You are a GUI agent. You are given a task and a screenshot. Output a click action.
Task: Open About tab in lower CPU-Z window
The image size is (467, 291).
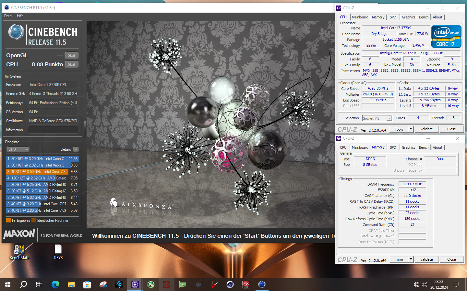[x=437, y=147]
